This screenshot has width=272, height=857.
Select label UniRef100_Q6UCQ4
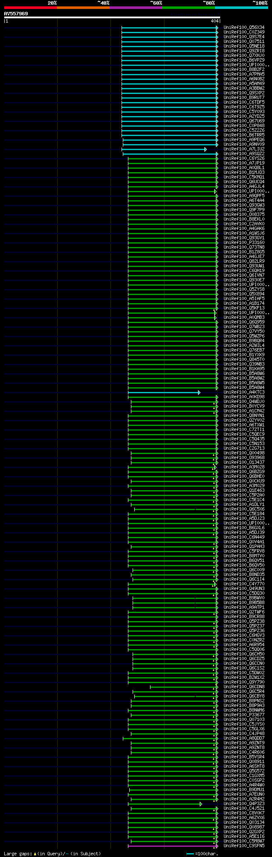coord(244,182)
